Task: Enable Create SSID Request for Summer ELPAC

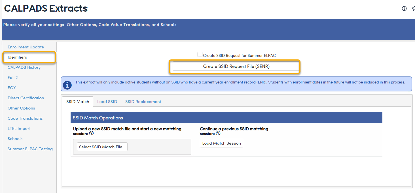Action: [x=200, y=55]
